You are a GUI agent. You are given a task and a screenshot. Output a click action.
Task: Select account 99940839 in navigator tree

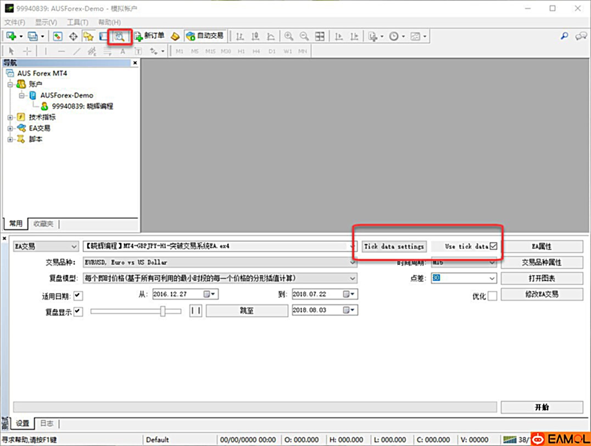pyautogui.click(x=82, y=106)
